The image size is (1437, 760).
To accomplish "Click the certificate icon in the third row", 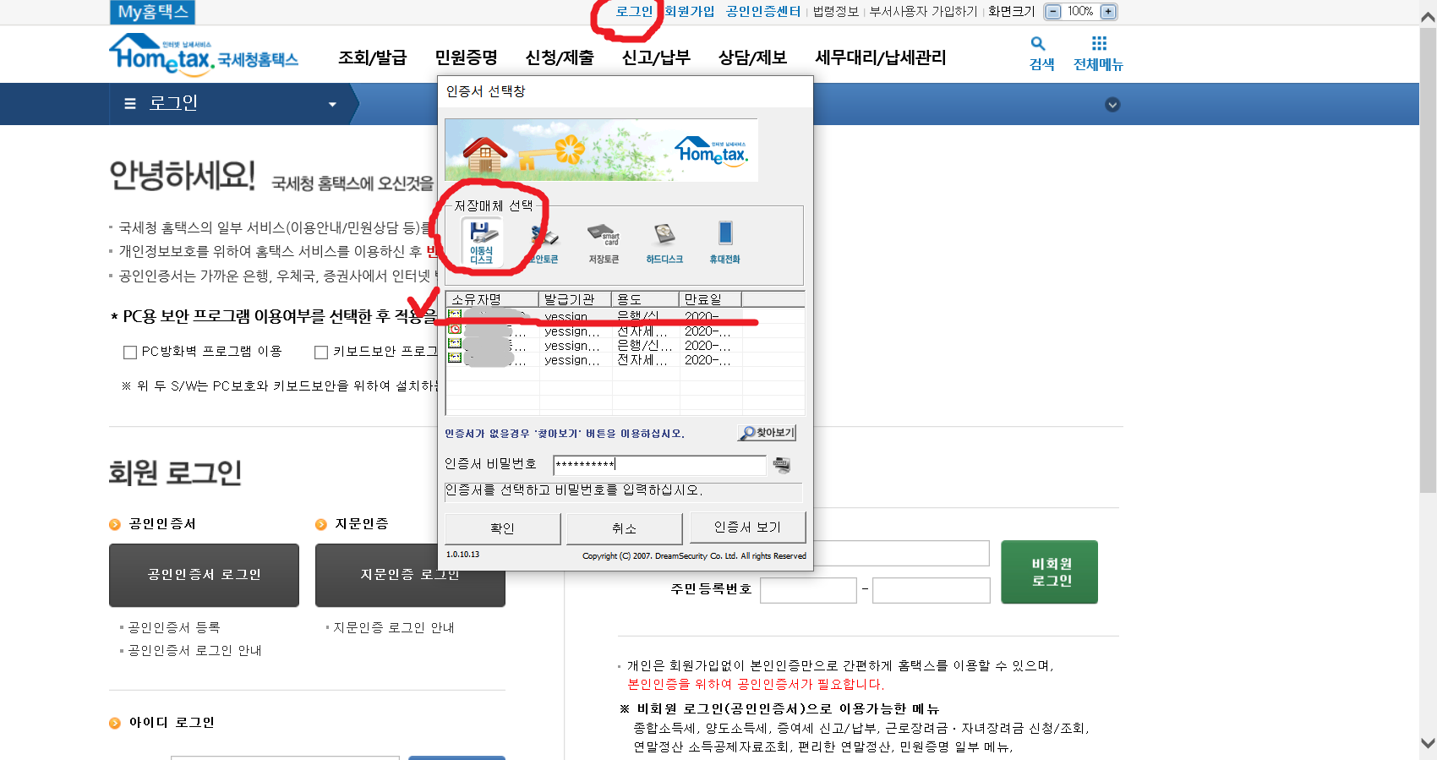I will tap(454, 343).
